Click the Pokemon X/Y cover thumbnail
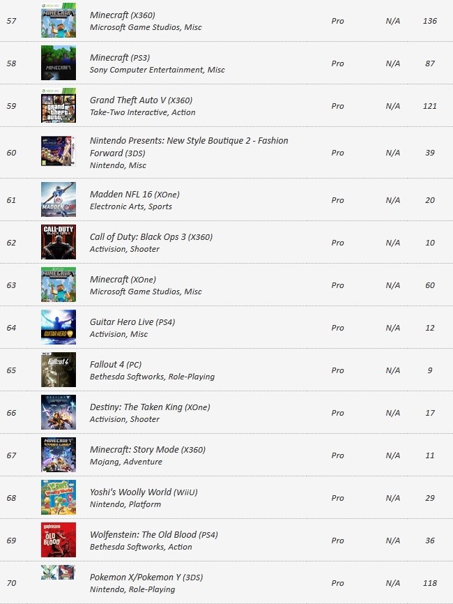Image resolution: width=453 pixels, height=604 pixels. 58,573
